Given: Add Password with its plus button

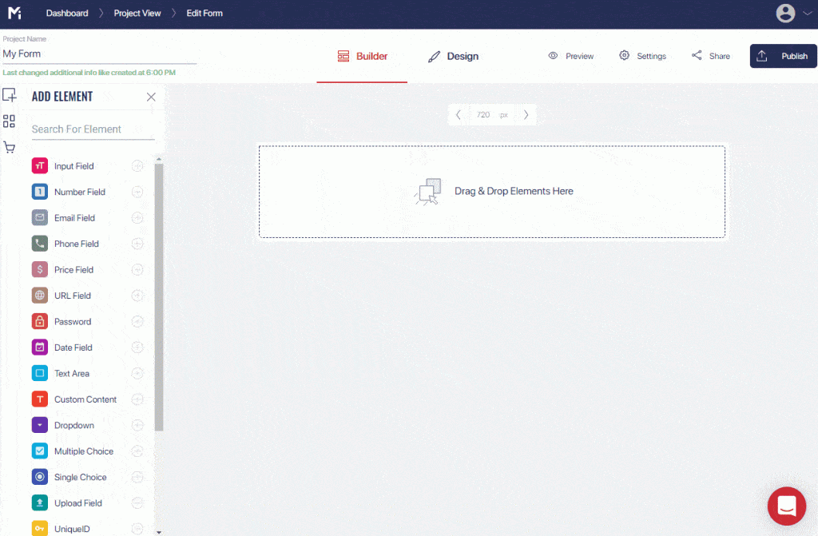Looking at the screenshot, I should (137, 321).
